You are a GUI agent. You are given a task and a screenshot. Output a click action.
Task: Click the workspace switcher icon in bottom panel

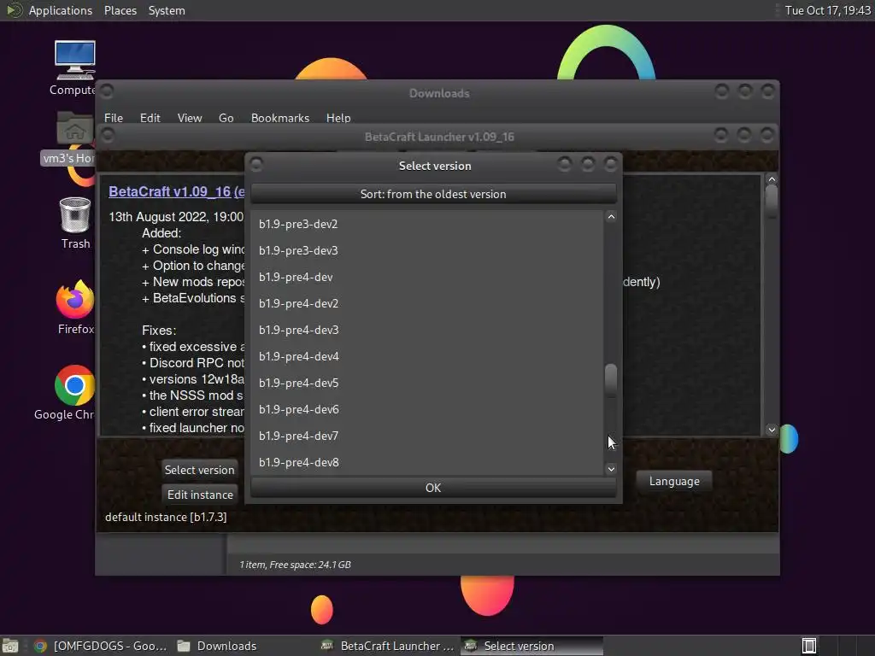click(x=809, y=646)
